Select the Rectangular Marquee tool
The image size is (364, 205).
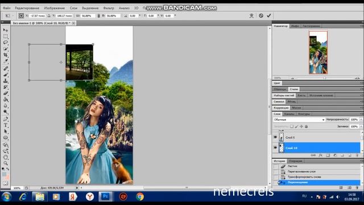[6, 36]
